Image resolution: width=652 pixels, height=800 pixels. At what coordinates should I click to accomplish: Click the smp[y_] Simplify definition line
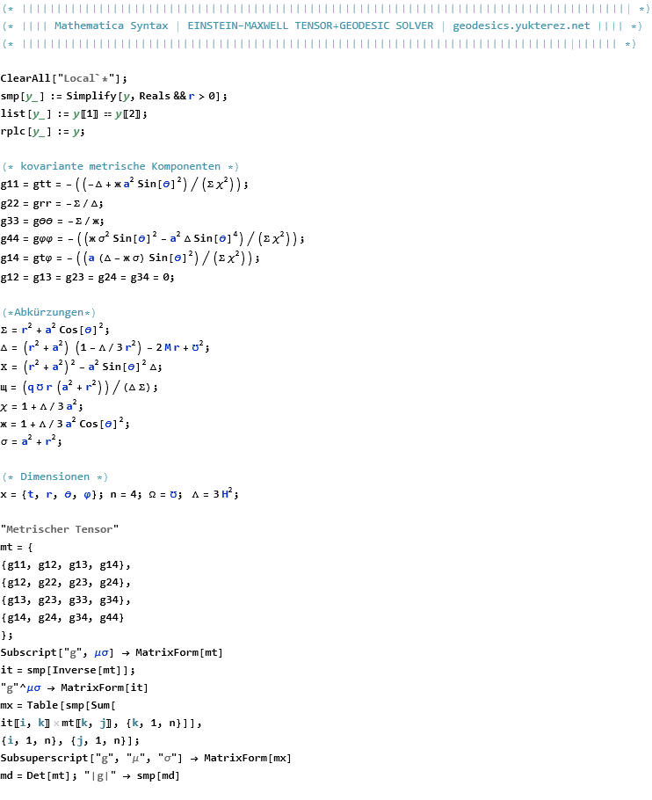point(113,96)
